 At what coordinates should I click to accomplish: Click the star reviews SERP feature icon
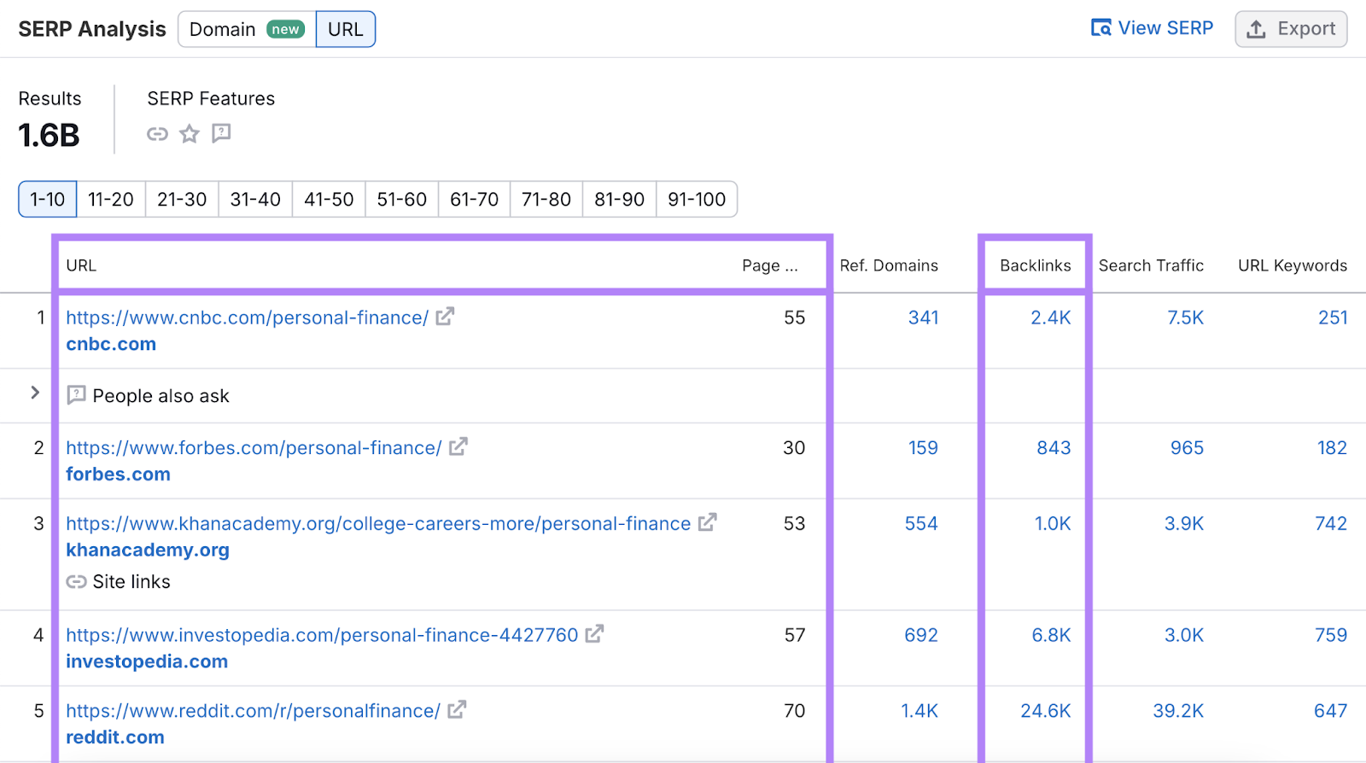tap(190, 134)
